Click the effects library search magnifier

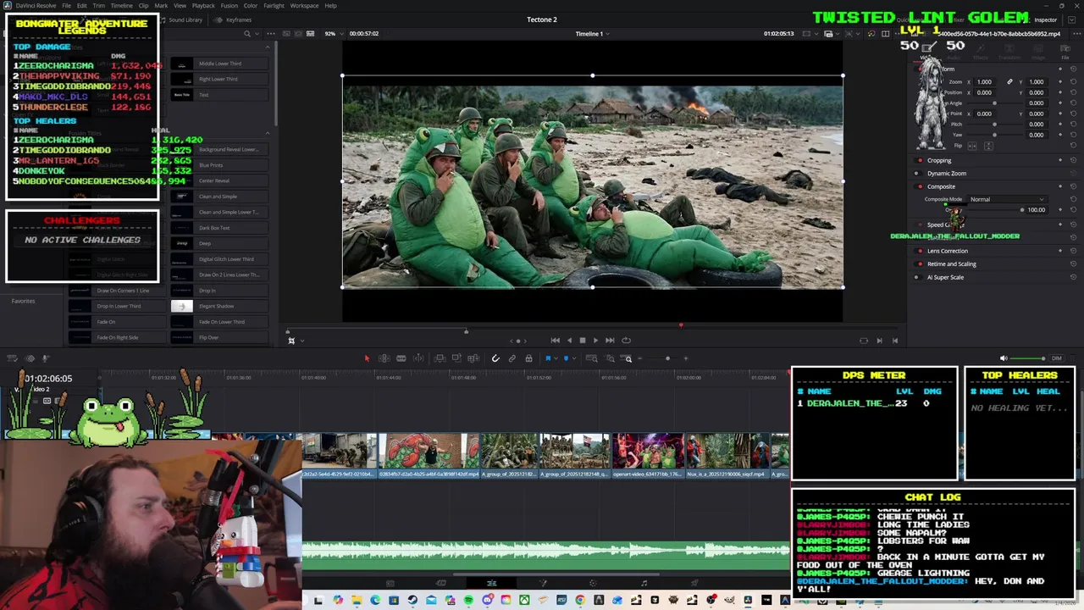click(247, 34)
